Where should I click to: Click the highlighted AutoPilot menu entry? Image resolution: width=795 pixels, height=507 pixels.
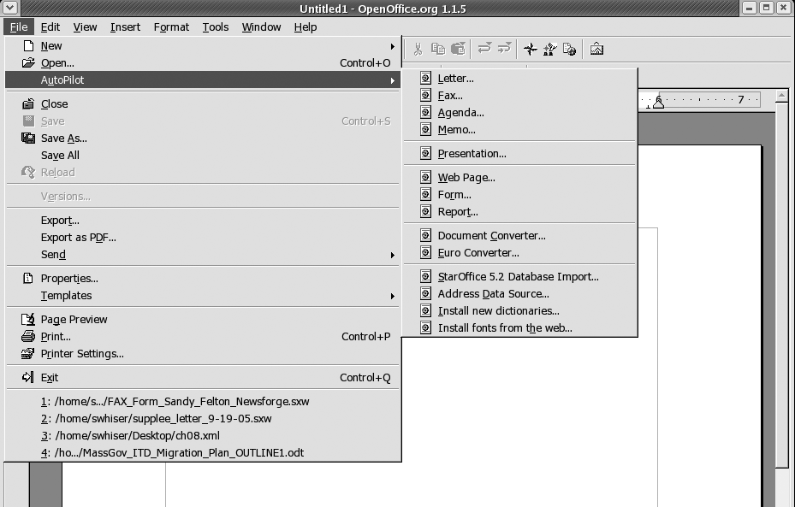203,80
